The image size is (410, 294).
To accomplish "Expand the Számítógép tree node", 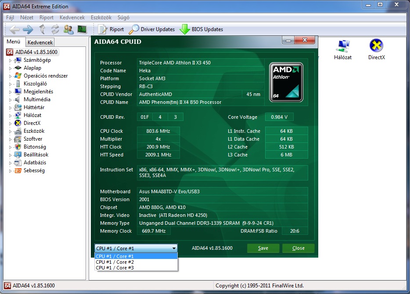I will pos(10,60).
